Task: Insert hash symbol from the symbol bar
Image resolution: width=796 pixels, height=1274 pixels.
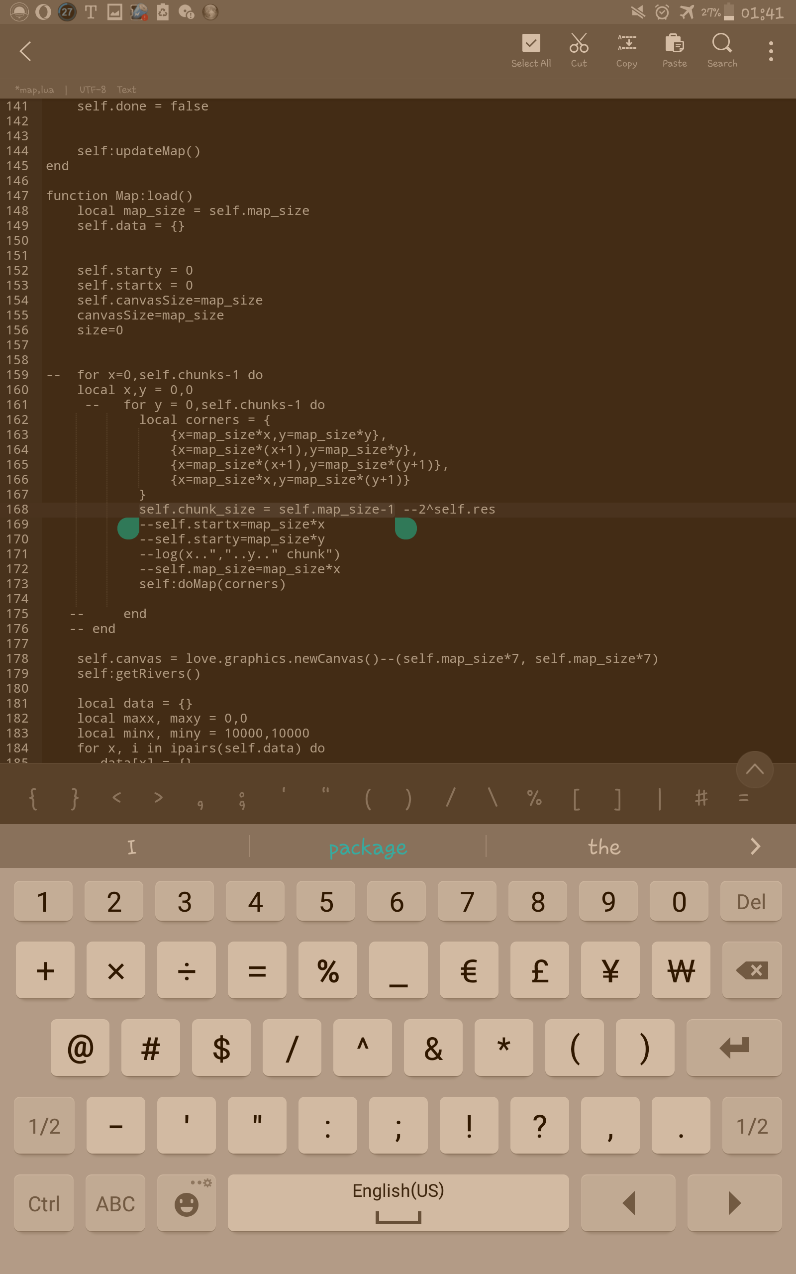Action: (x=701, y=798)
